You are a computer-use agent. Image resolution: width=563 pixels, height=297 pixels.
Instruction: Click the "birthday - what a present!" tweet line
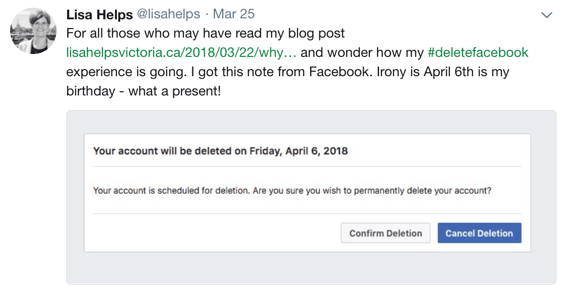pyautogui.click(x=143, y=90)
